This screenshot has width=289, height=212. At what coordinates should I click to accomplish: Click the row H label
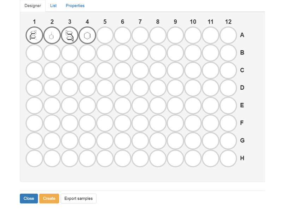[242, 158]
